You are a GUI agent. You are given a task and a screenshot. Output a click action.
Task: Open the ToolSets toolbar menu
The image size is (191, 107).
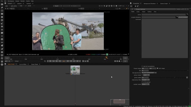tap(2, 49)
